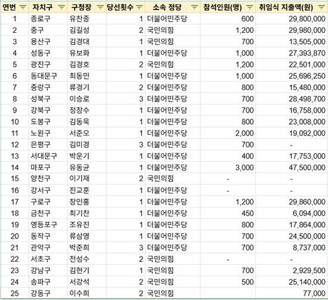Click the 소속 정당 header text
This screenshot has height=300, width=328.
click(x=167, y=8)
